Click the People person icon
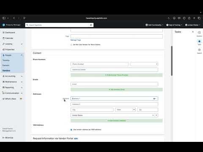Screen dimensions: 203x152 (3, 55)
